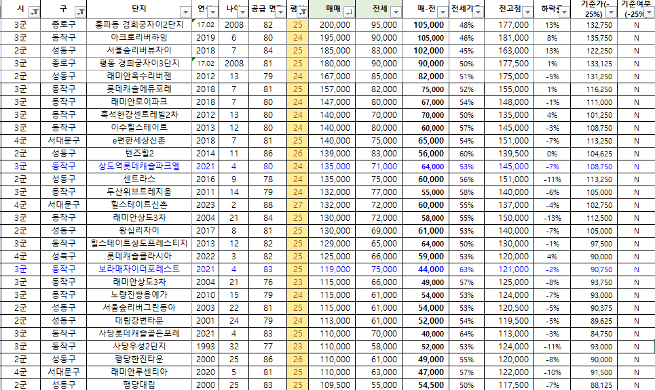The width and height of the screenshot is (655, 390).
Task: Select the cell 래미안로이파크
Action: pos(139,102)
